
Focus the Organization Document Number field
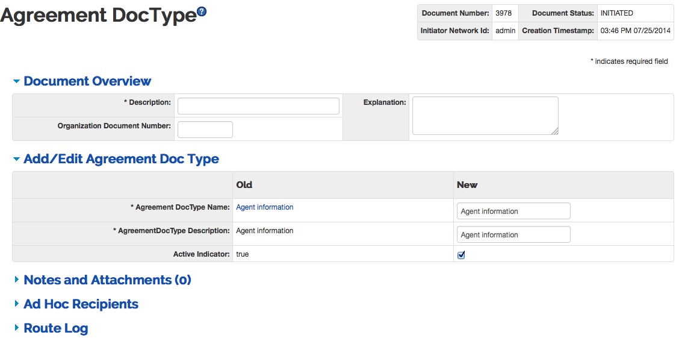205,130
